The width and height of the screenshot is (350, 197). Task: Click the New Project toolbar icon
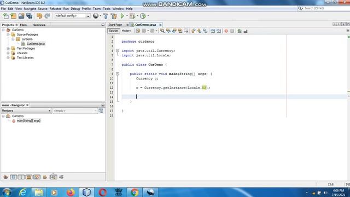pyautogui.click(x=14, y=16)
